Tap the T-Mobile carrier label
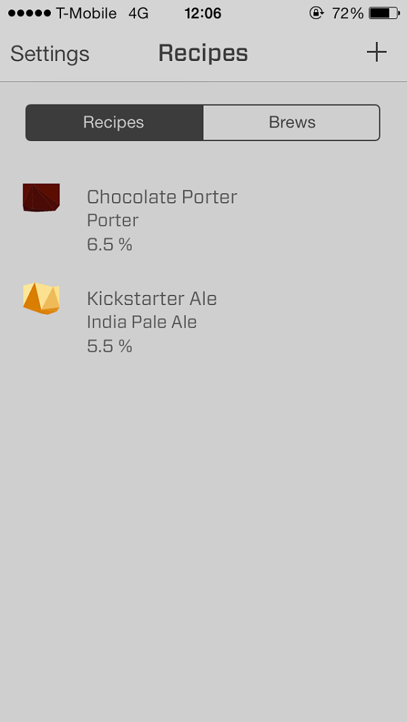 86,14
